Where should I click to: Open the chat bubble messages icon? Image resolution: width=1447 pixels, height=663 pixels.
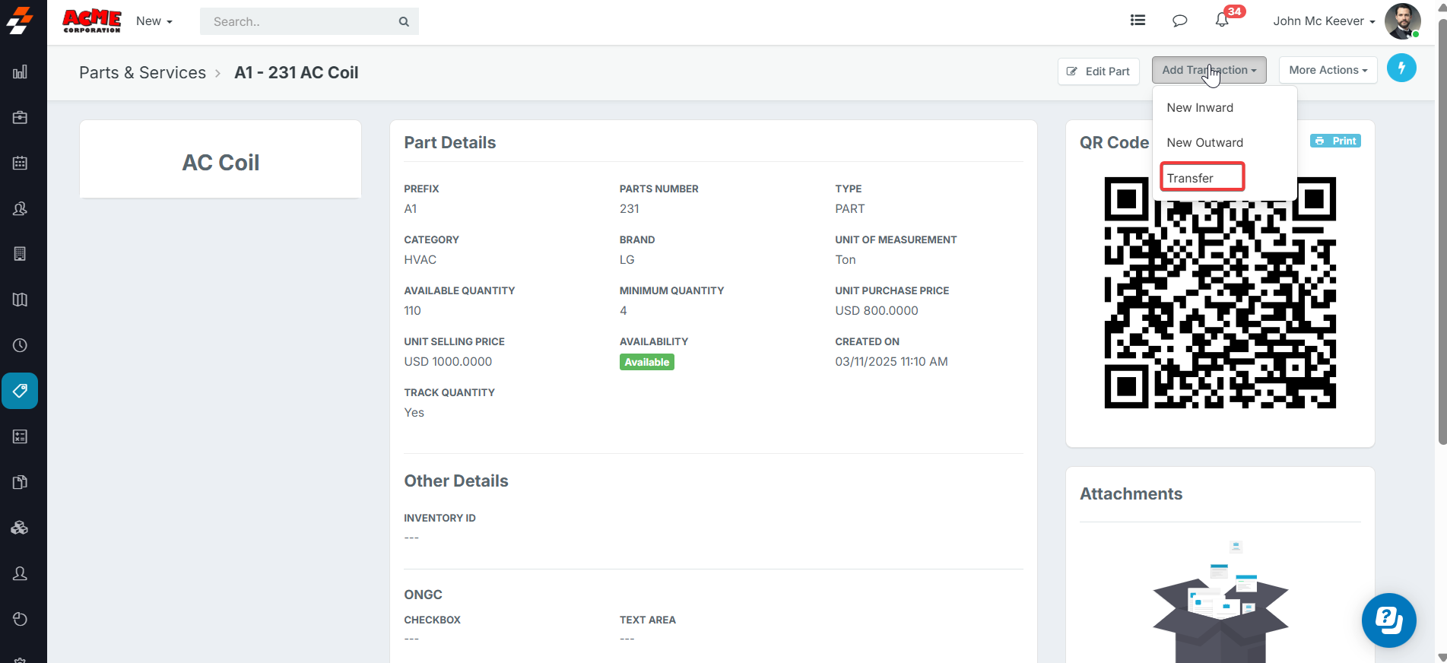coord(1179,21)
